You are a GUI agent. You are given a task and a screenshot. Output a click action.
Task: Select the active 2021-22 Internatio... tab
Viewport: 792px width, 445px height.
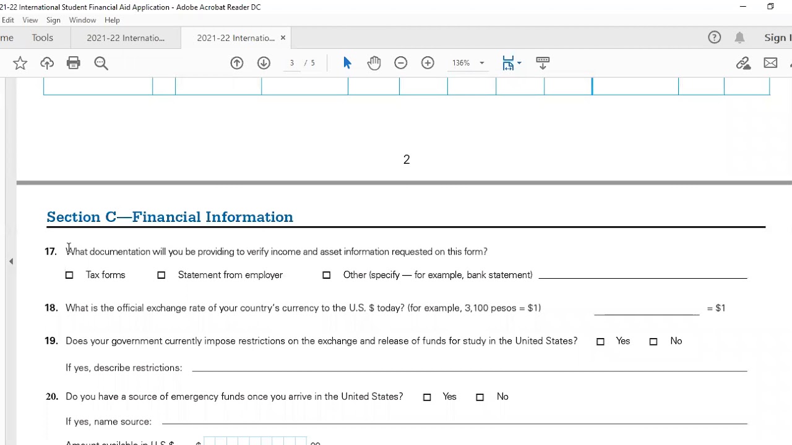(236, 38)
